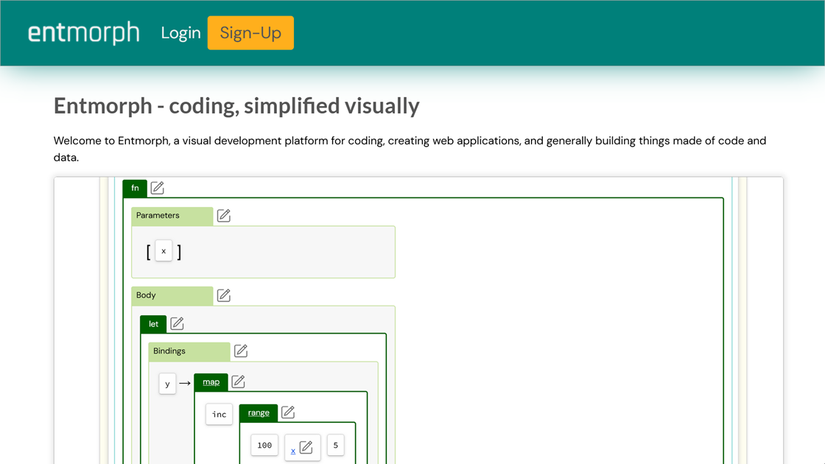Select the fn block label
The image size is (825, 464).
pos(135,189)
